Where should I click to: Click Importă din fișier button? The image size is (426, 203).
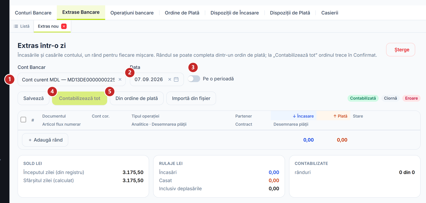(191, 98)
